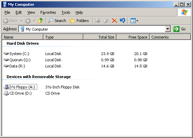Click the Search toolbar button
This screenshot has height=138, width=193.
[x=57, y=21]
